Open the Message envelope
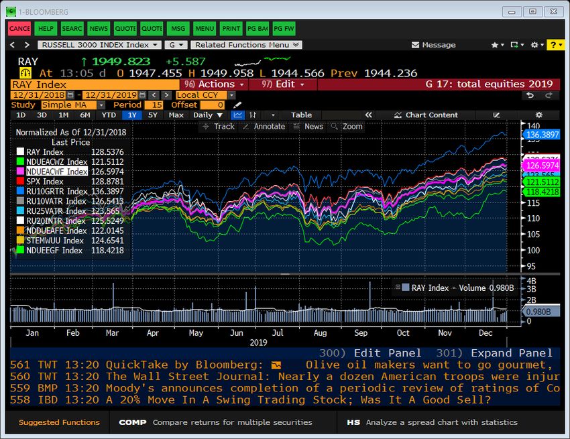The height and width of the screenshot is (439, 570). [x=434, y=45]
